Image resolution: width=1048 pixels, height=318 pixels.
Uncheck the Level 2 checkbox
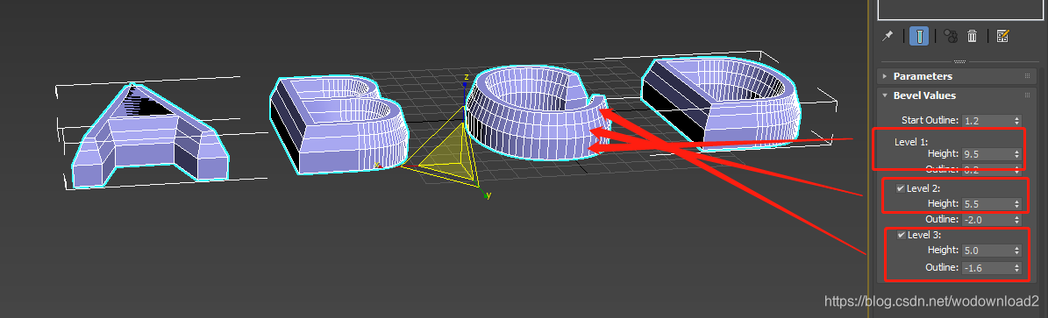[901, 188]
